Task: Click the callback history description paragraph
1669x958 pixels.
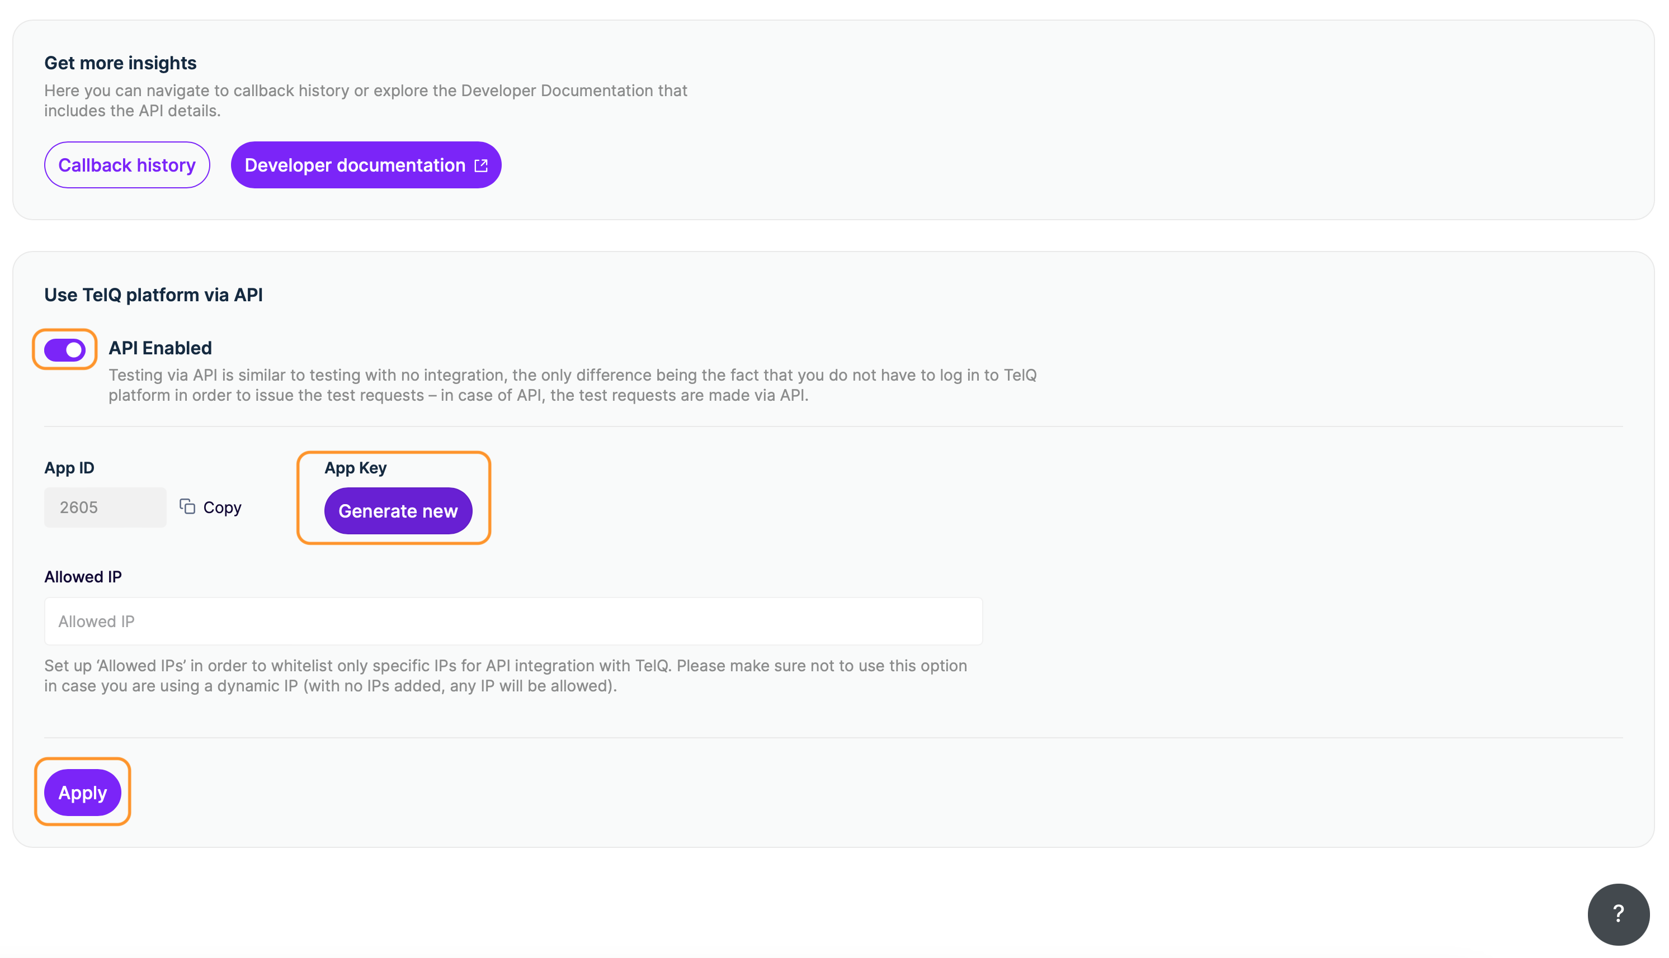Action: click(x=365, y=101)
